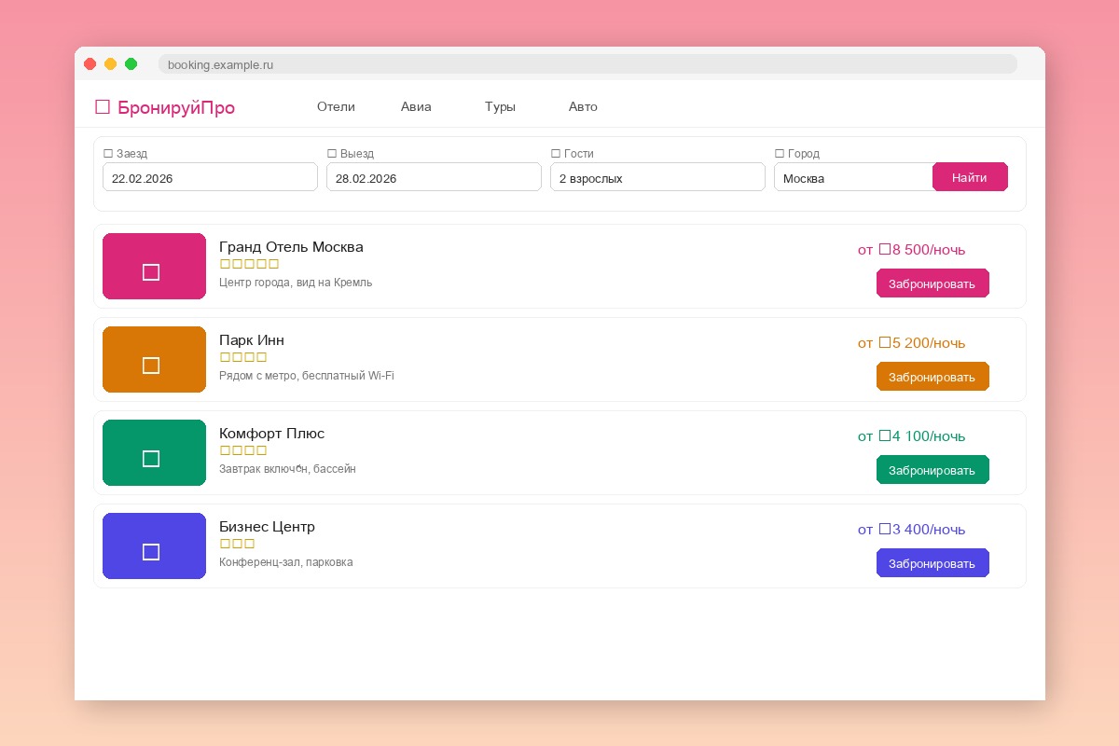This screenshot has height=746, width=1119.
Task: Select the Гранд Отель Москва title
Action: (291, 247)
